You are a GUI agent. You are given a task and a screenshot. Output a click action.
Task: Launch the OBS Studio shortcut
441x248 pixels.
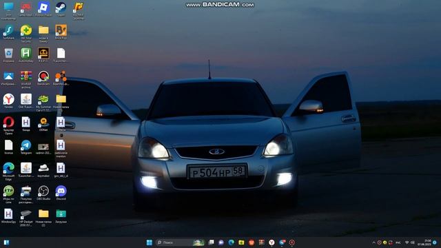43,193
